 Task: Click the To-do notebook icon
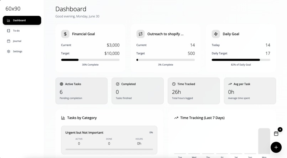(x=9, y=31)
